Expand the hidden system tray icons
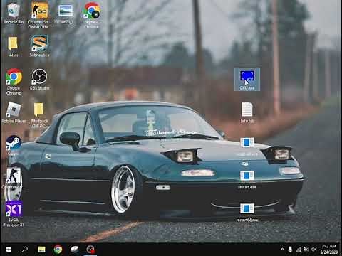This screenshot has width=342, height=256. 282,250
